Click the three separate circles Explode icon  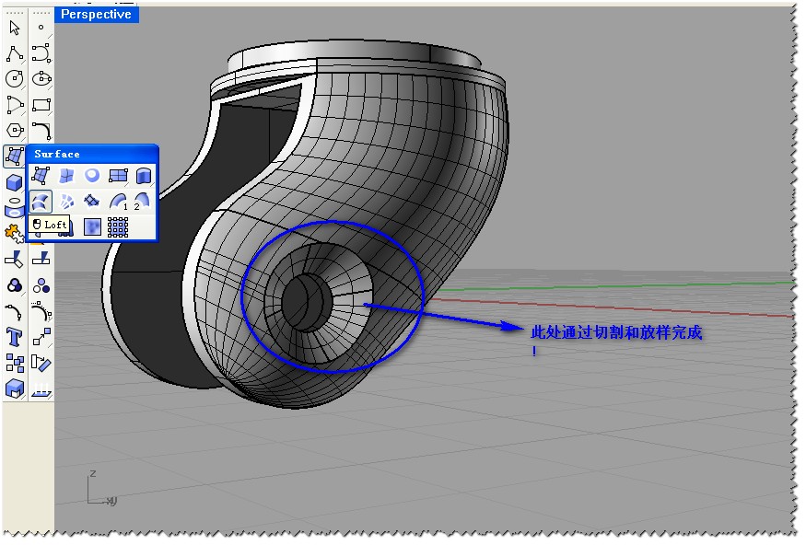pyautogui.click(x=41, y=285)
